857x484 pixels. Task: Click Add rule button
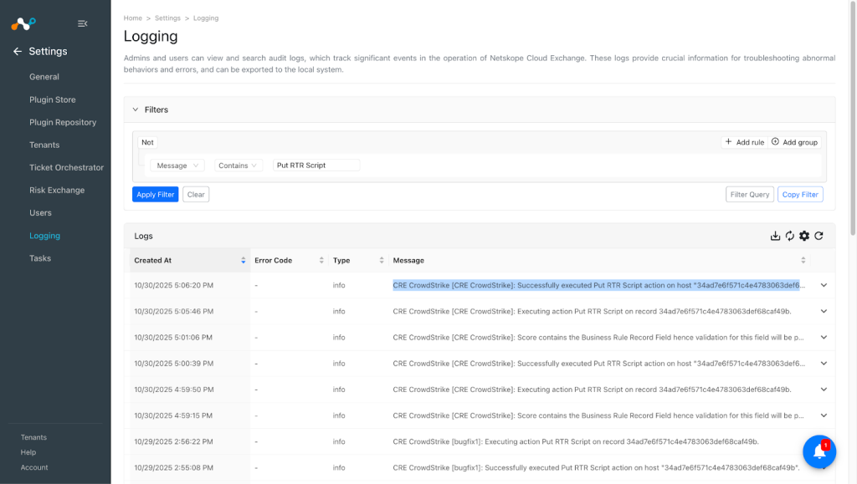click(x=744, y=142)
